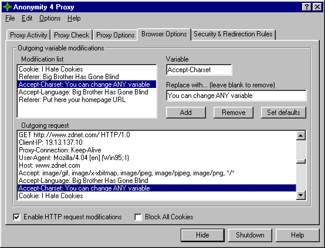
Task: Click the Remove button
Action: coord(233,113)
